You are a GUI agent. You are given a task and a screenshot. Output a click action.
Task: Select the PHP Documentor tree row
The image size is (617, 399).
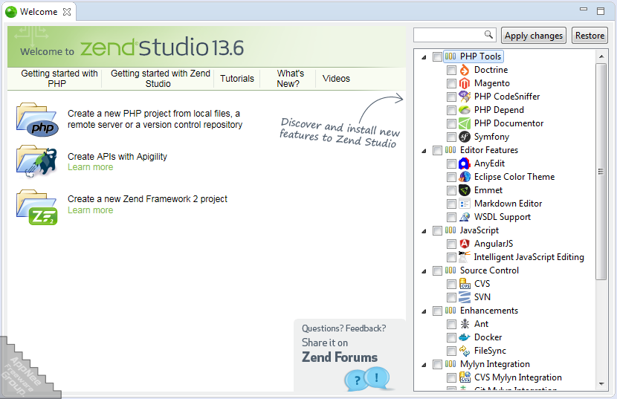508,123
